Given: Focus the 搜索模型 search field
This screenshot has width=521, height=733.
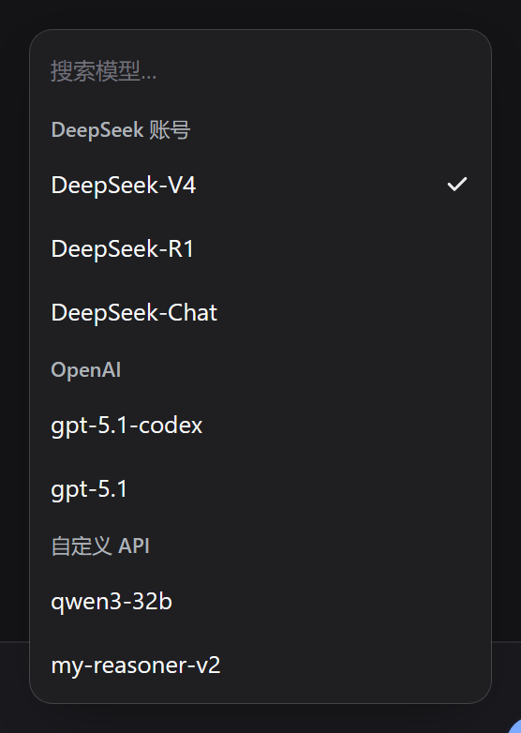Looking at the screenshot, I should coord(260,71).
